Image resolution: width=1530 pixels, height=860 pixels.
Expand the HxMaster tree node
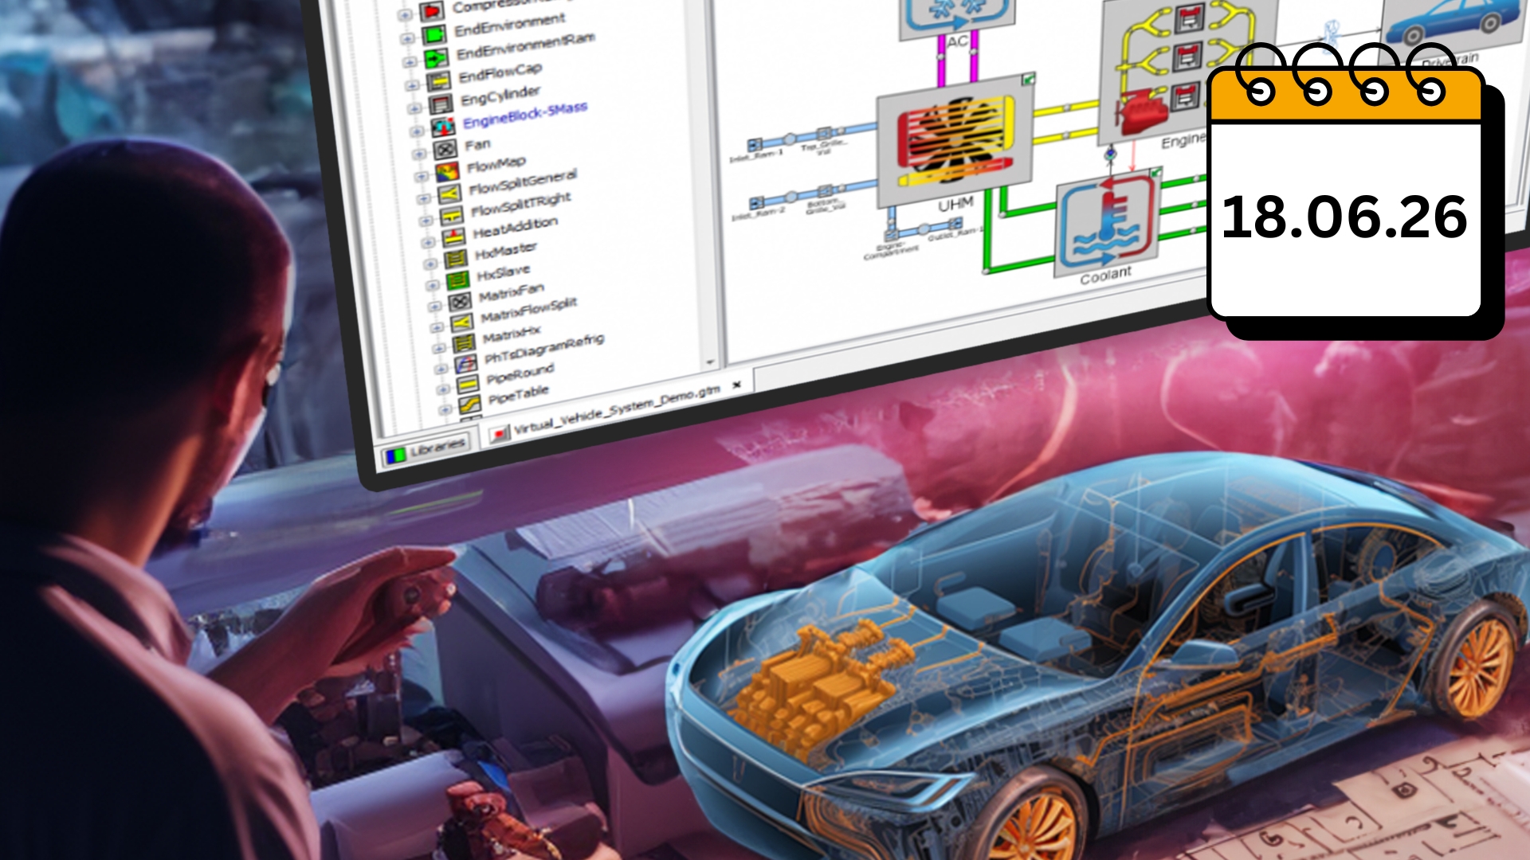(429, 263)
